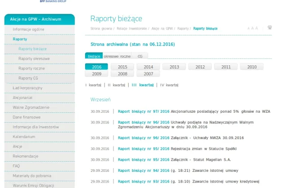The image size is (287, 188).
Task: Open Dane finansowe in sidebar
Action: pyautogui.click(x=39, y=117)
